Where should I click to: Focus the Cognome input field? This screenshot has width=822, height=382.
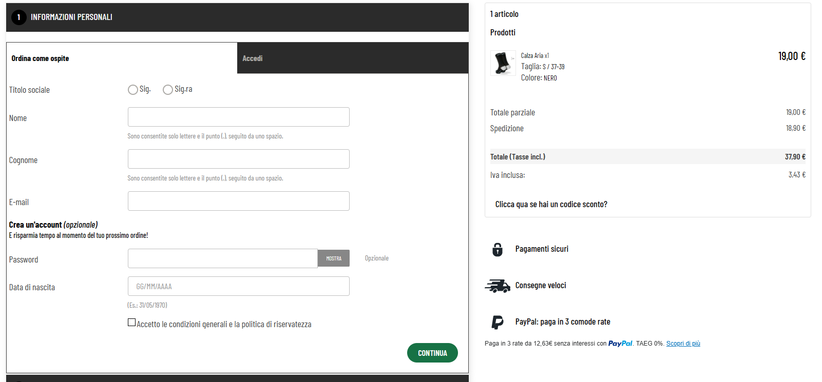click(x=239, y=159)
